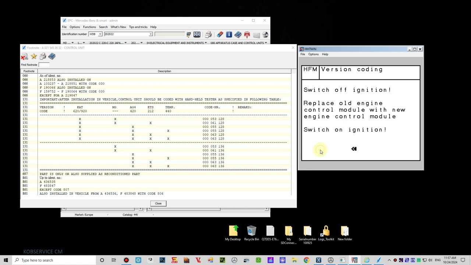Open the Functions menu in EPC

pyautogui.click(x=89, y=27)
